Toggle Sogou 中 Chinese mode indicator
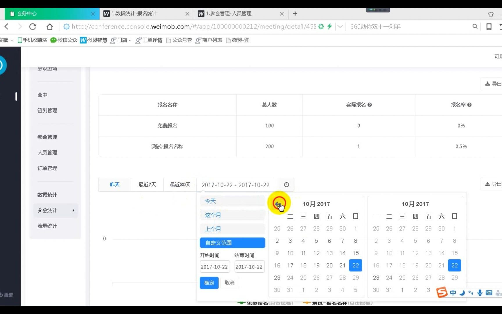Image resolution: width=502 pixels, height=314 pixels. (x=453, y=293)
